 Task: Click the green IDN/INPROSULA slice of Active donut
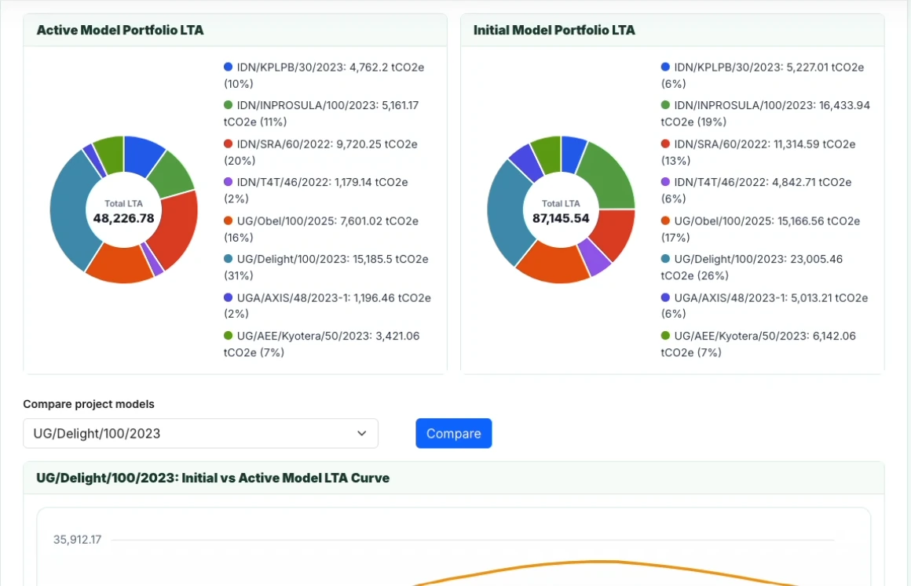click(x=171, y=173)
